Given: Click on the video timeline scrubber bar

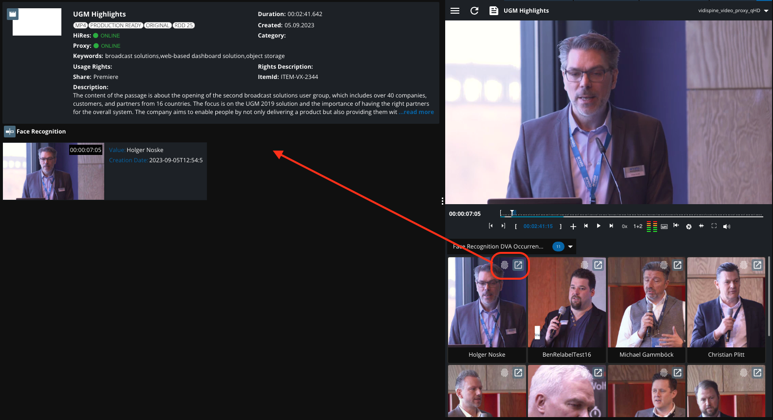Looking at the screenshot, I should (633, 214).
